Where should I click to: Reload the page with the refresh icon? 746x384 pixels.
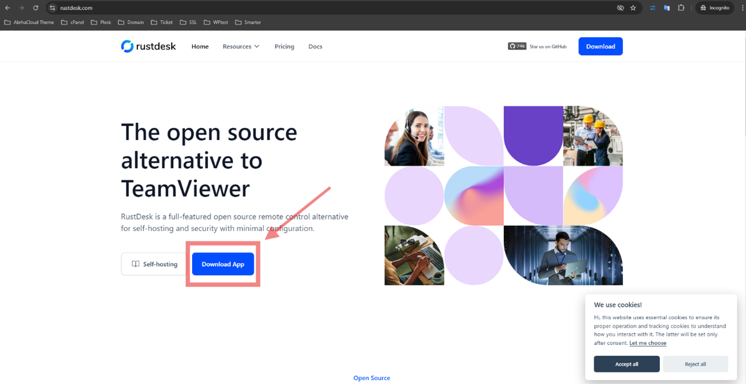click(35, 8)
